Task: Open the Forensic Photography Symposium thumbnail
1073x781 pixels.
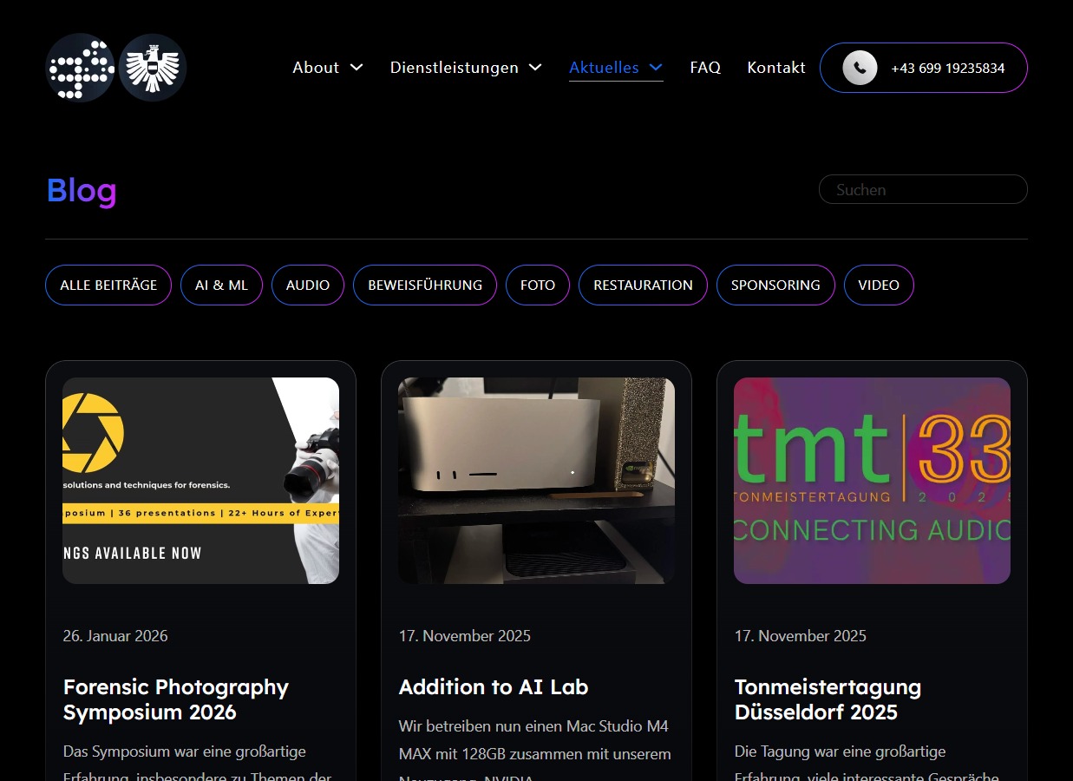Action: click(x=200, y=480)
